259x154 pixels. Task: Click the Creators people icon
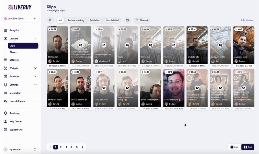[6, 60]
